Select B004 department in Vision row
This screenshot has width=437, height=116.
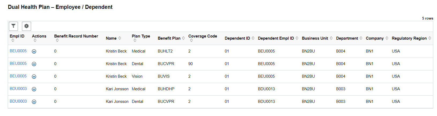click(x=341, y=76)
